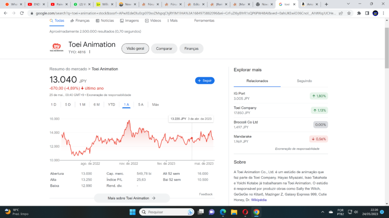The height and width of the screenshot is (218, 389).
Task: Open the chat app in the taskbar
Action: click(212, 212)
